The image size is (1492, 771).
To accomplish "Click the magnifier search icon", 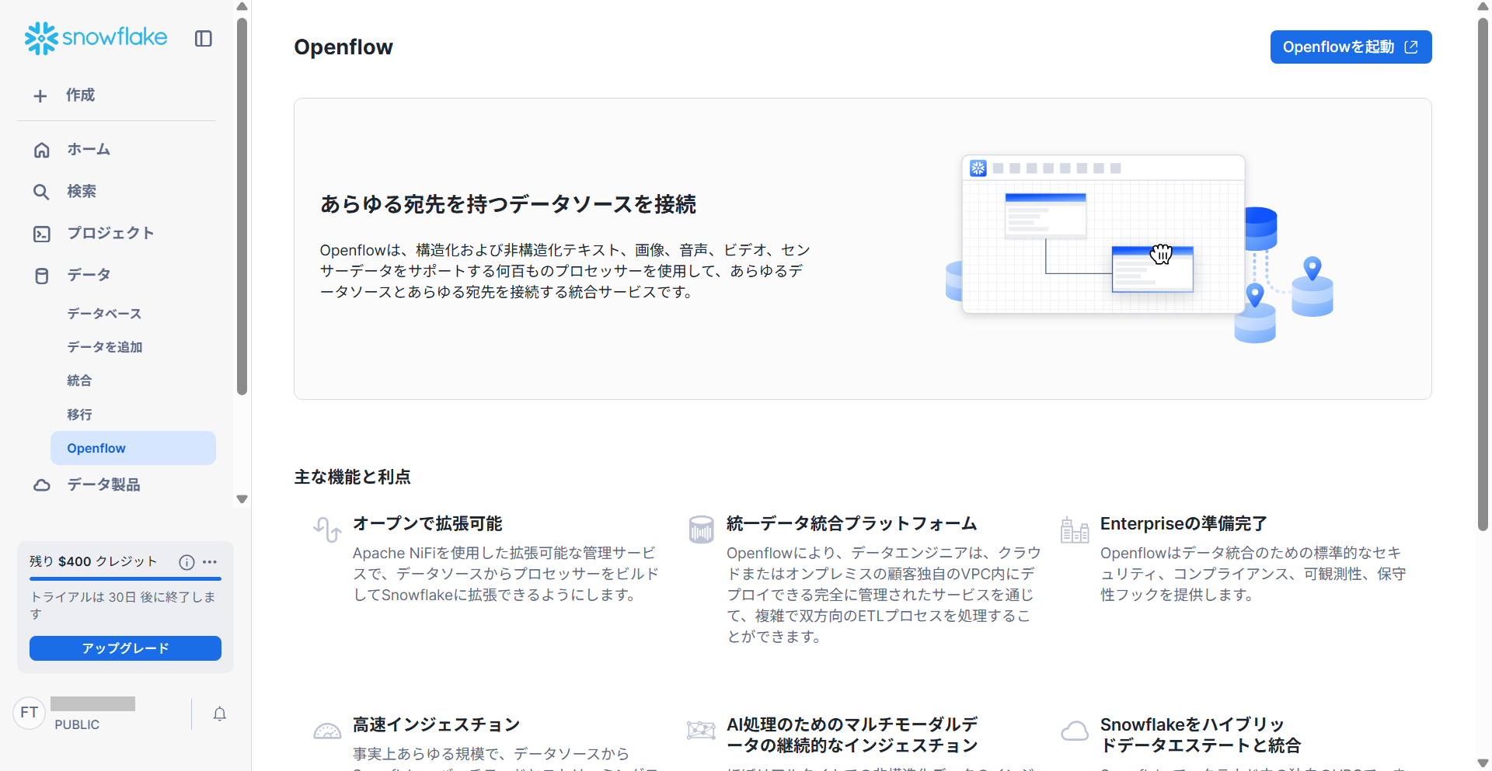I will [41, 192].
